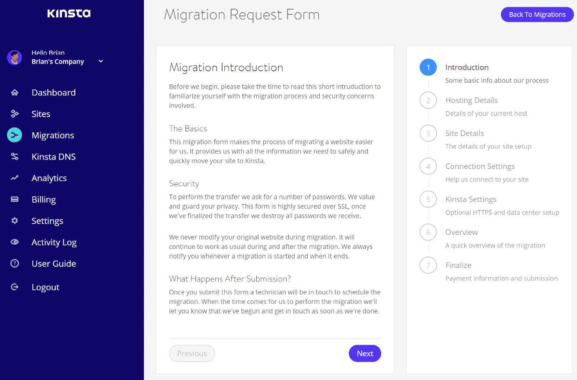Log out via the Logout link
Screen dimensions: 577x380
pos(45,287)
